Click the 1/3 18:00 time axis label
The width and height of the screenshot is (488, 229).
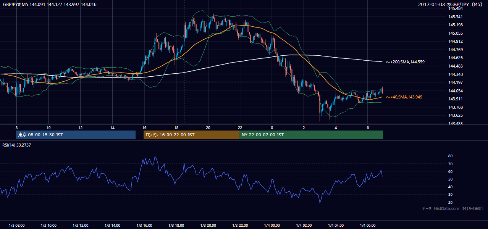click(176, 226)
